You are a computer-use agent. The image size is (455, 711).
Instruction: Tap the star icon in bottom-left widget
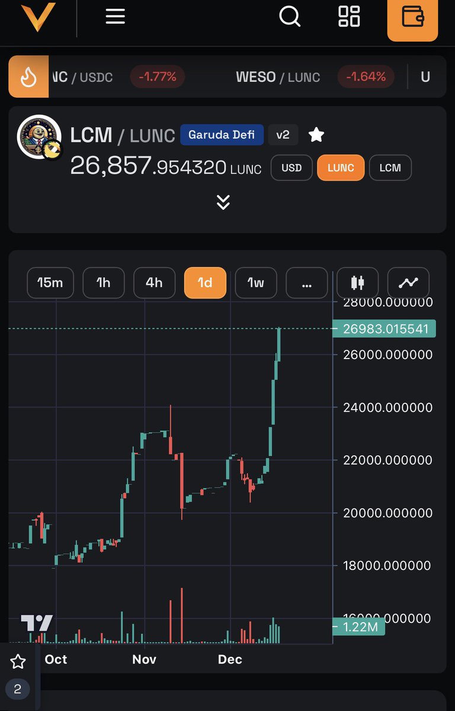point(18,662)
